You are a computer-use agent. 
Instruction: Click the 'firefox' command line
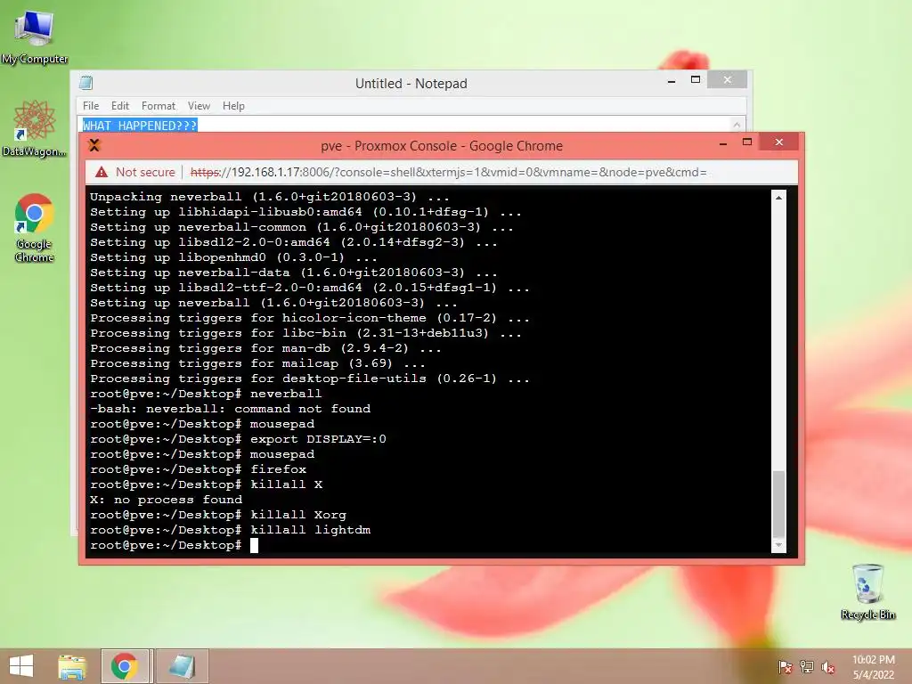199,469
